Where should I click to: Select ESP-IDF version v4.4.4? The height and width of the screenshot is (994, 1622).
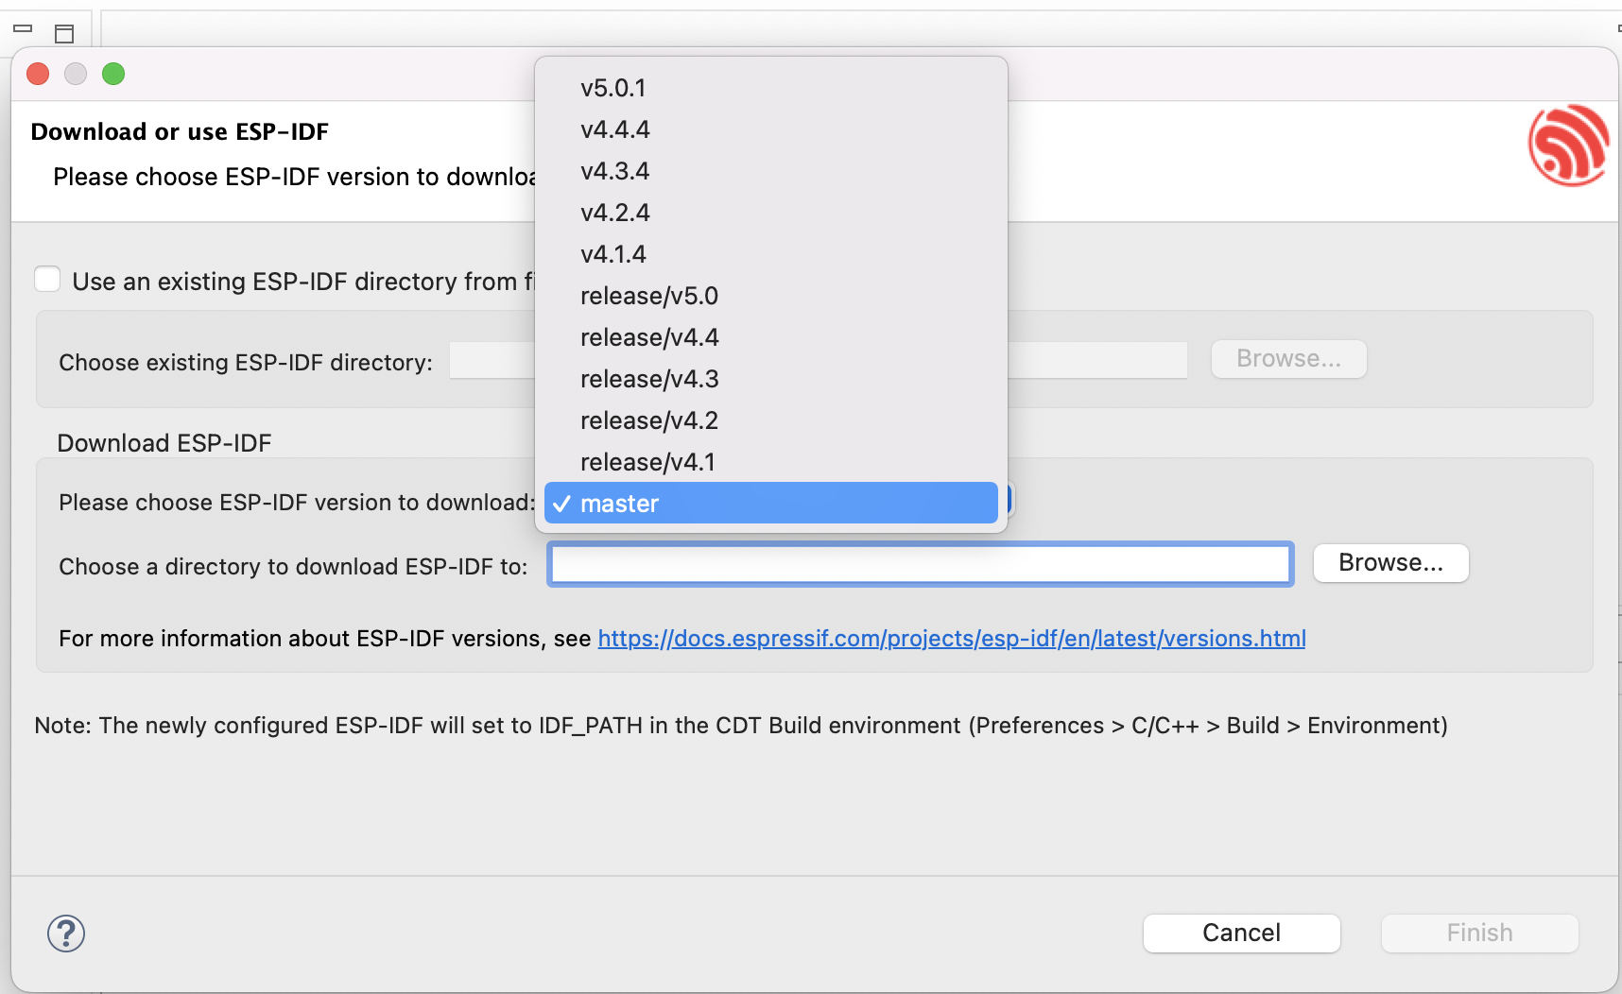click(614, 129)
